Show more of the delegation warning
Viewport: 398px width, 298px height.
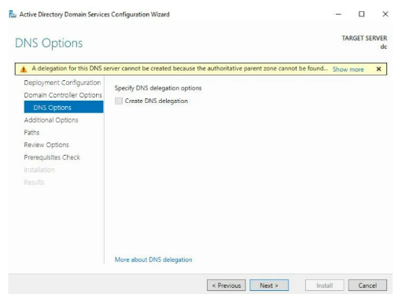click(348, 69)
